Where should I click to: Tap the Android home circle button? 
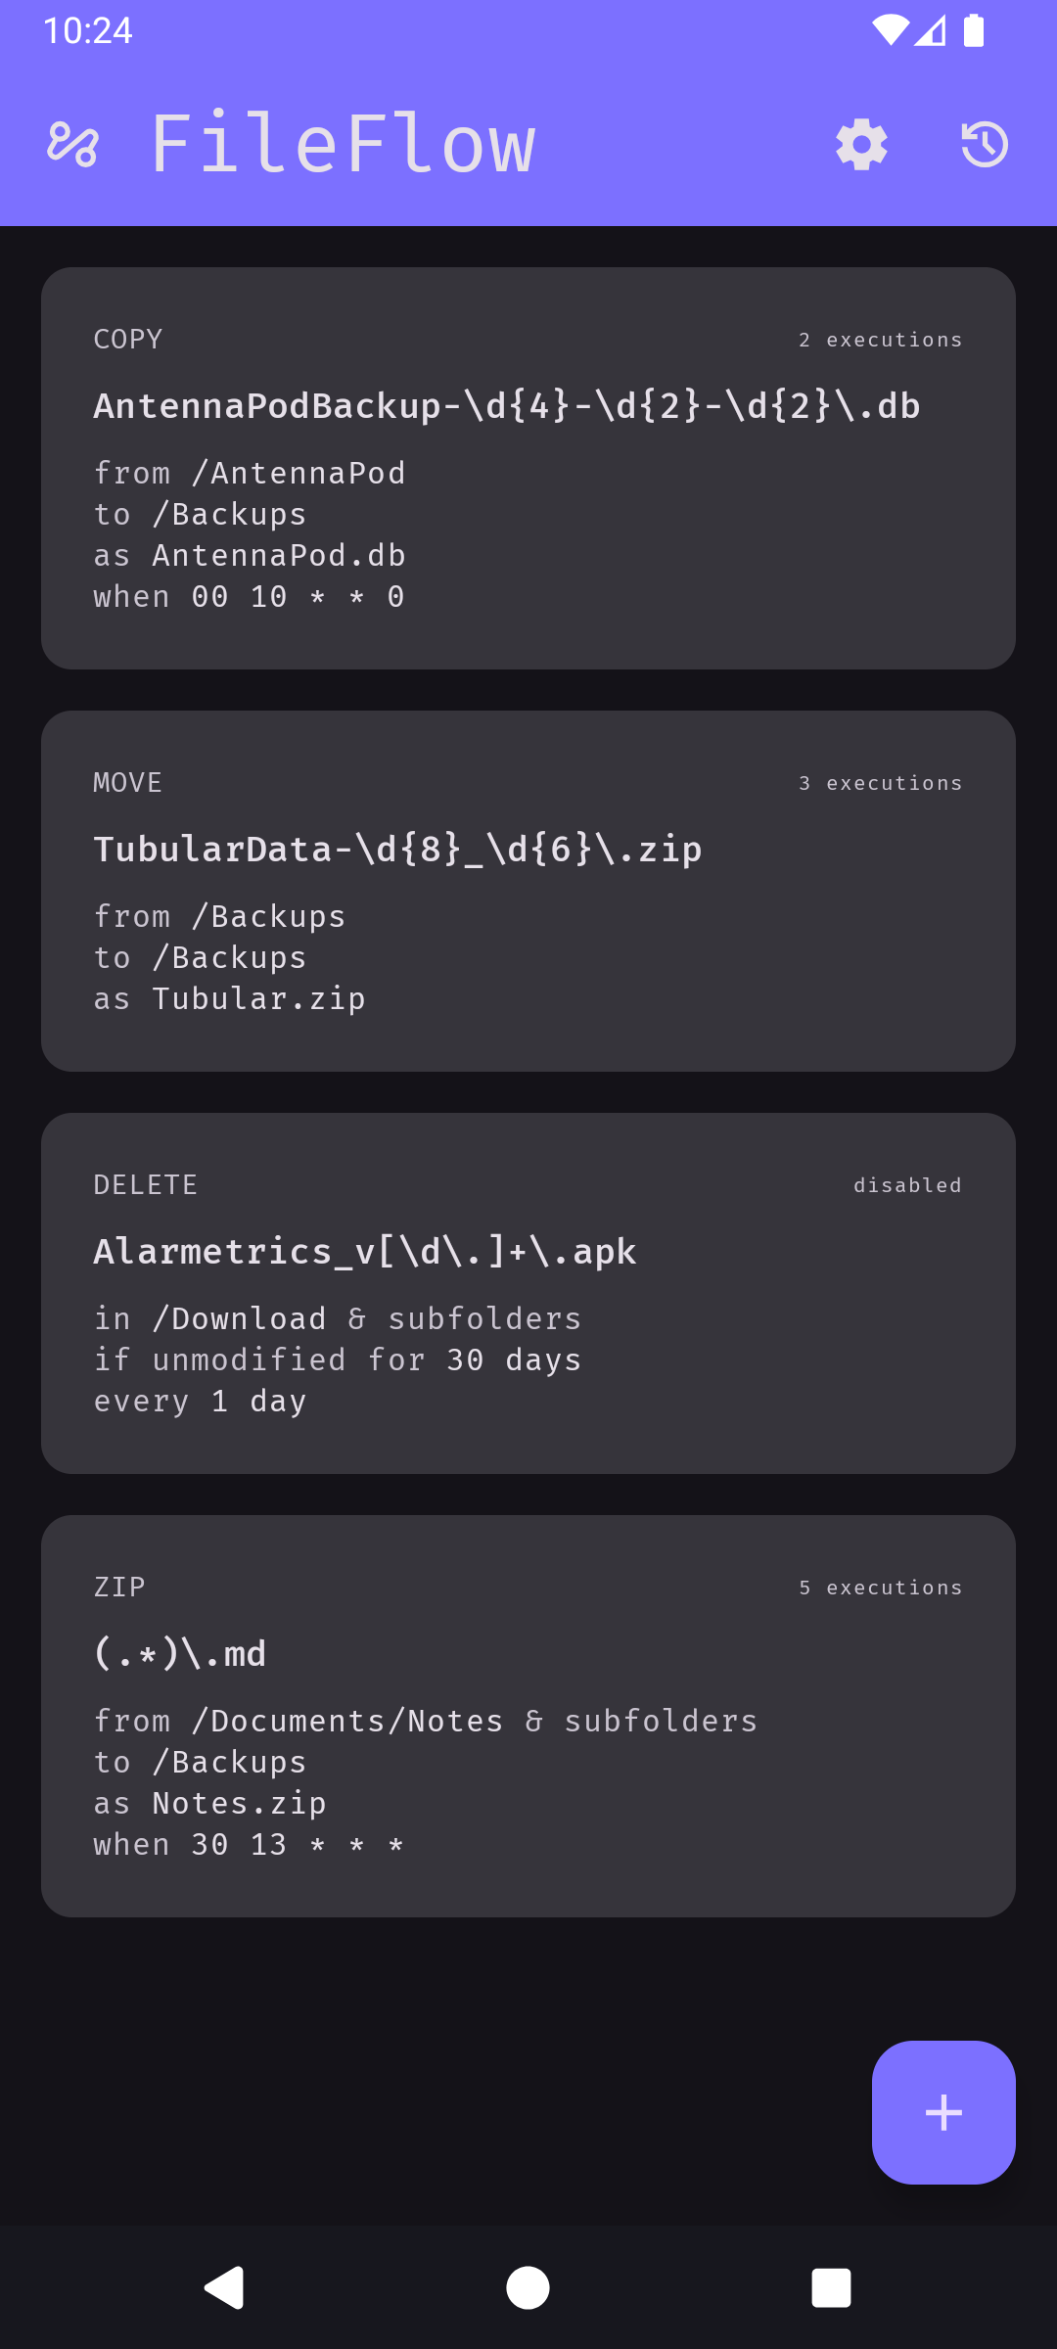click(x=528, y=2287)
